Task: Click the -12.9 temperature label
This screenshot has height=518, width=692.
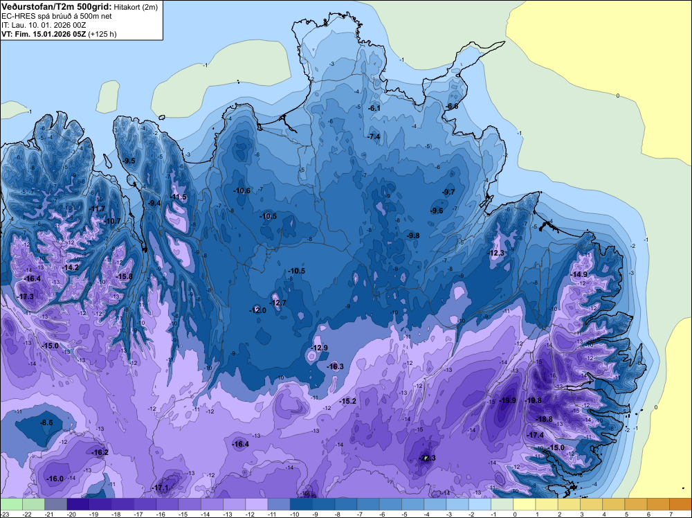Action: coord(320,348)
